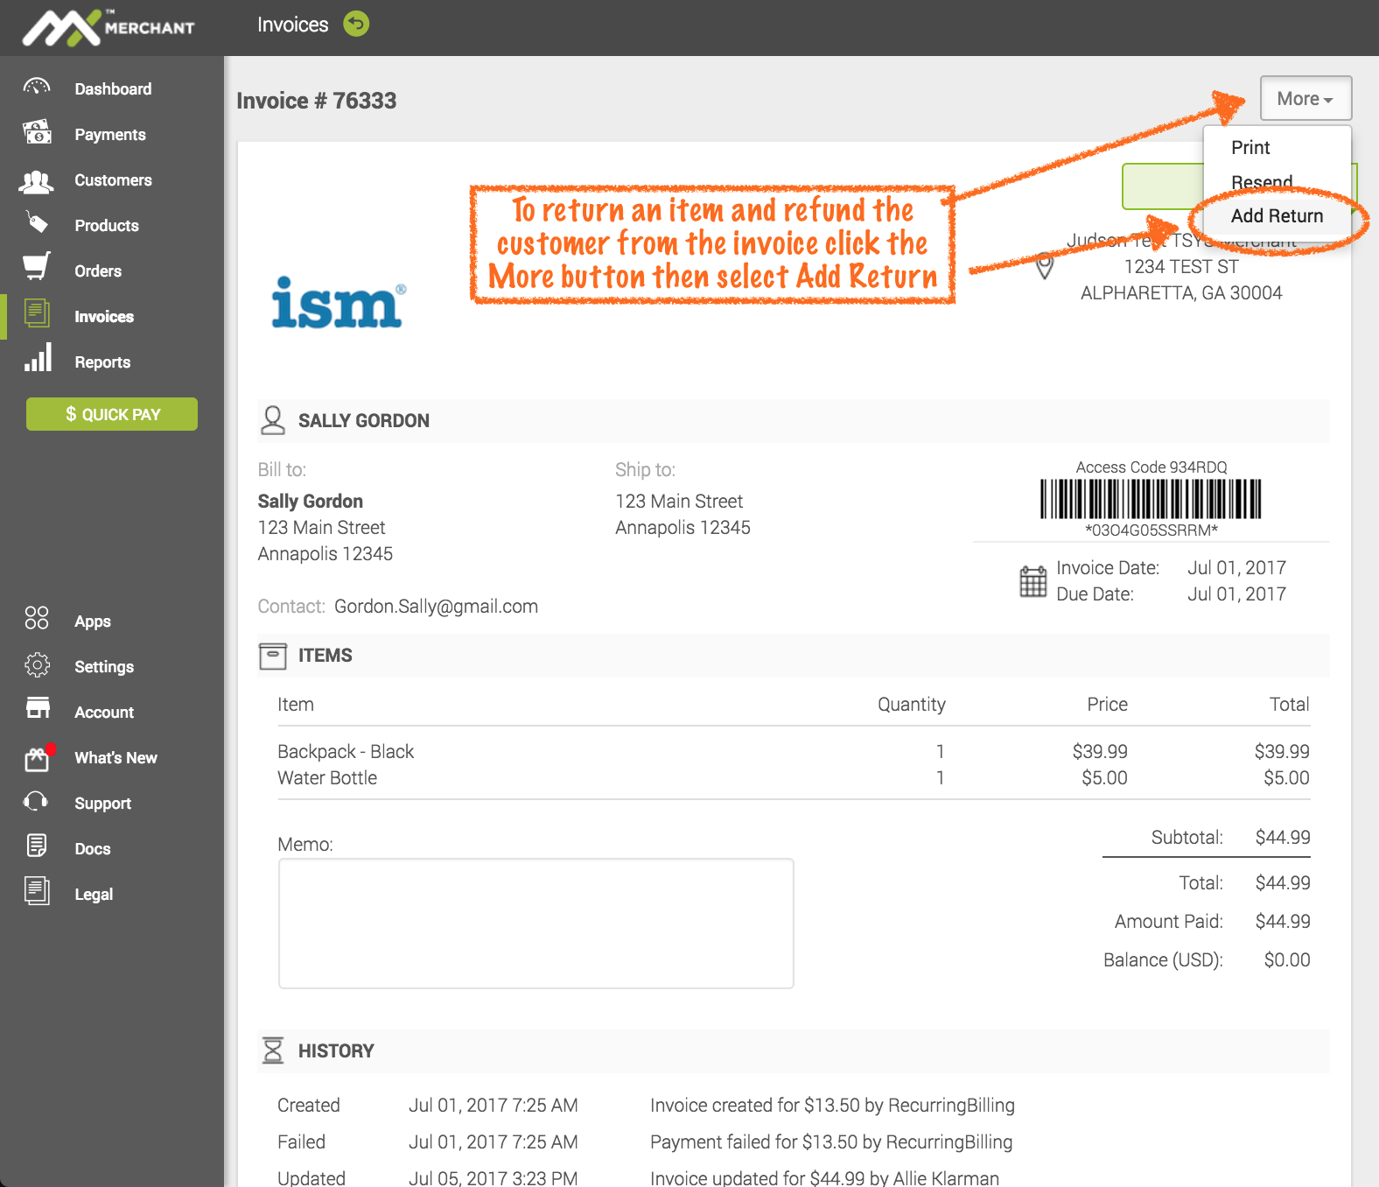Open the Support headset icon
This screenshot has height=1187, width=1379.
[37, 802]
